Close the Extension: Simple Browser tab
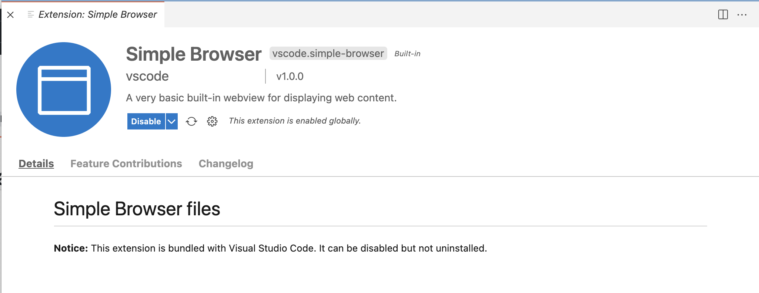Viewport: 759px width, 293px height. (x=11, y=15)
